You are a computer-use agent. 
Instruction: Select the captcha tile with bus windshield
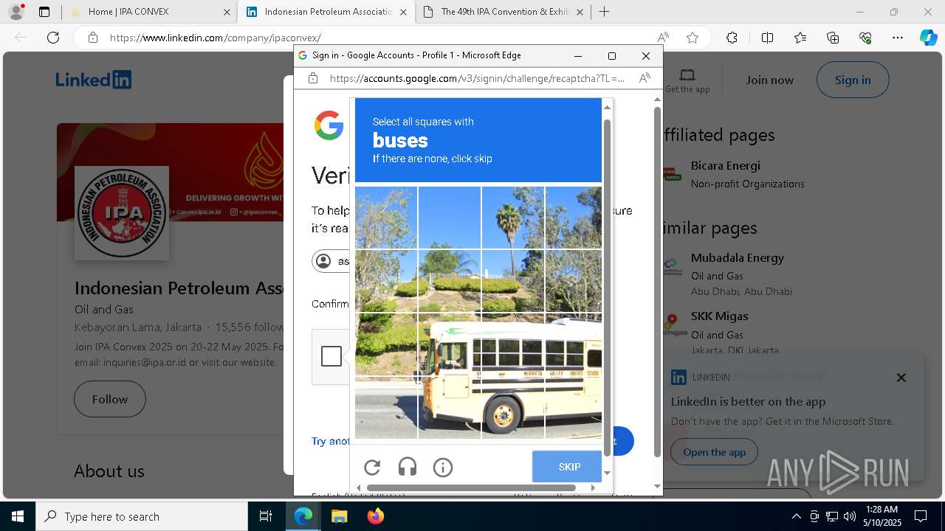coord(450,344)
